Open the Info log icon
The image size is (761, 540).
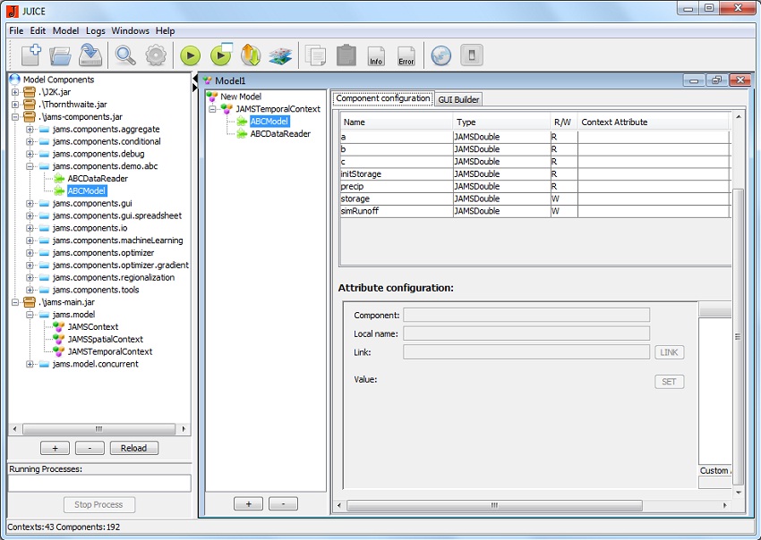[x=377, y=55]
